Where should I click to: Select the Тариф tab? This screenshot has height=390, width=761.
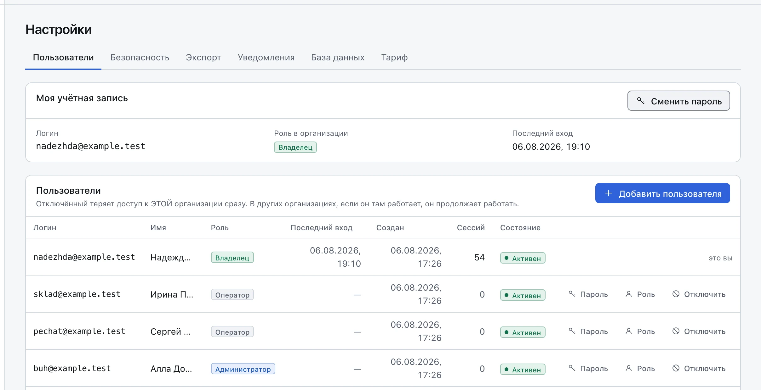click(394, 58)
